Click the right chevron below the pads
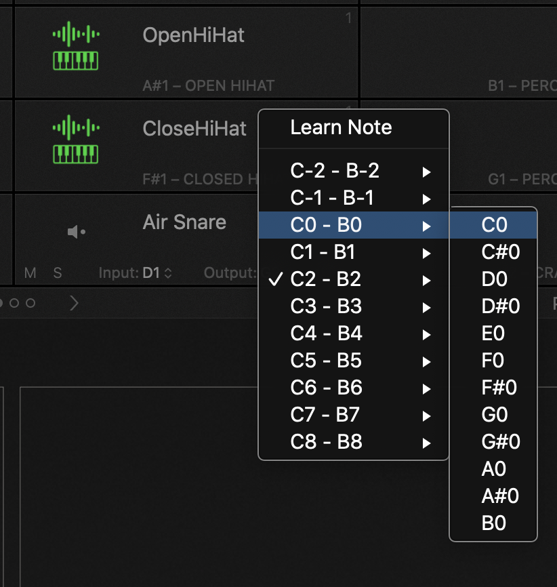557x587 pixels. point(75,303)
